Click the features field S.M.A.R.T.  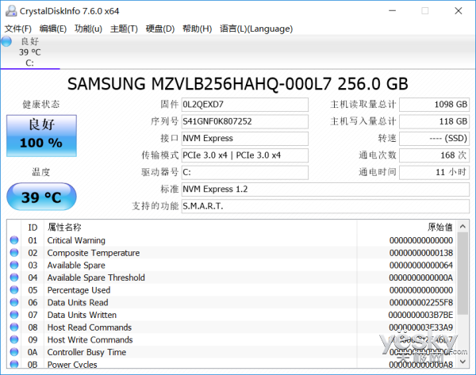pos(325,206)
